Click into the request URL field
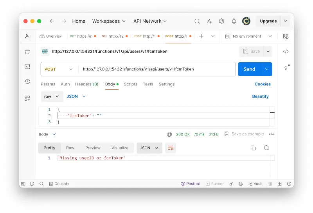This screenshot has height=213, width=313. click(156, 69)
